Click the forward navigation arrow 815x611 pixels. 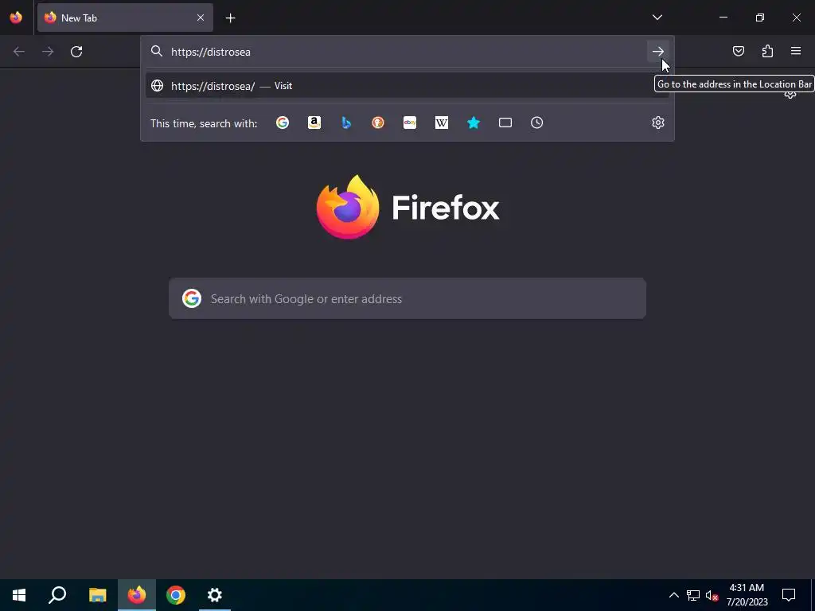pos(48,52)
